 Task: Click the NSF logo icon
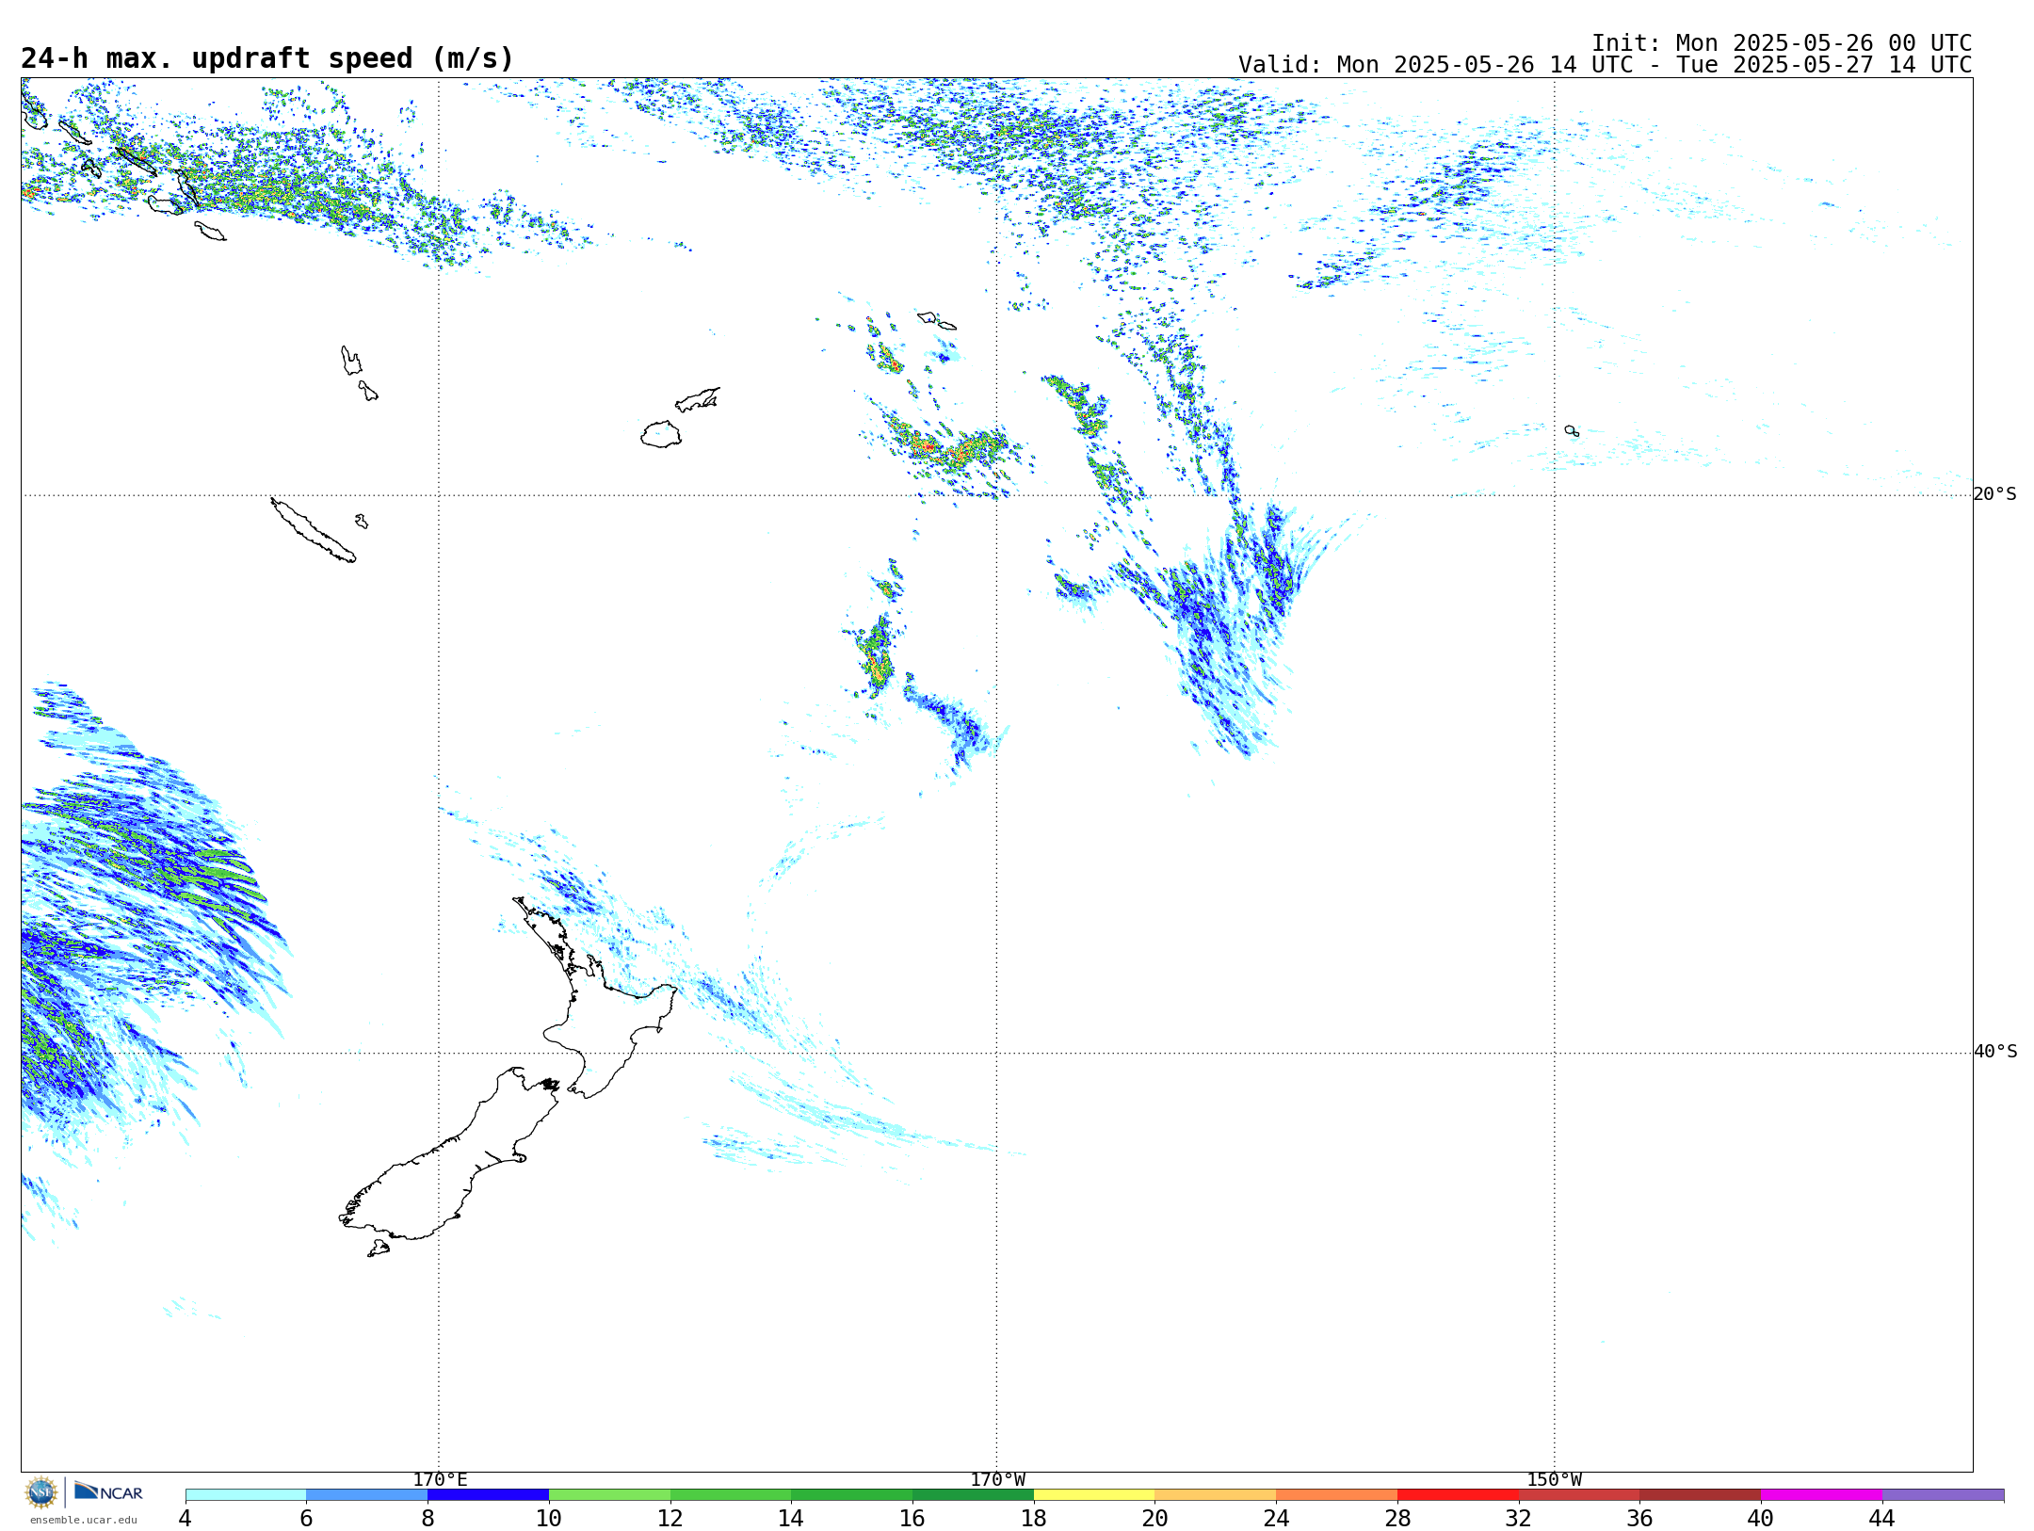click(41, 1492)
